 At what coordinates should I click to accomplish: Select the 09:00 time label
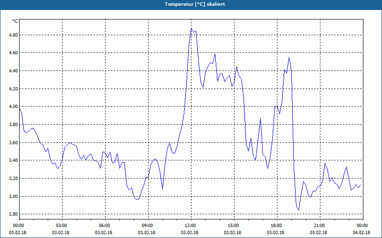(148, 226)
